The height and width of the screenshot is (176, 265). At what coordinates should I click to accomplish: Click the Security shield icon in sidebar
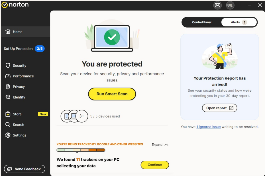[8, 66]
